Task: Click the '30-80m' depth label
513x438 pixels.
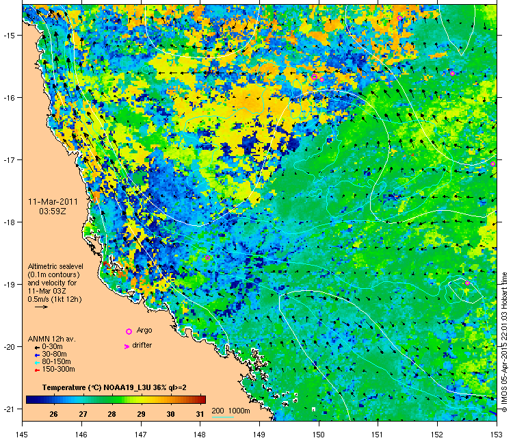Action: 54,355
